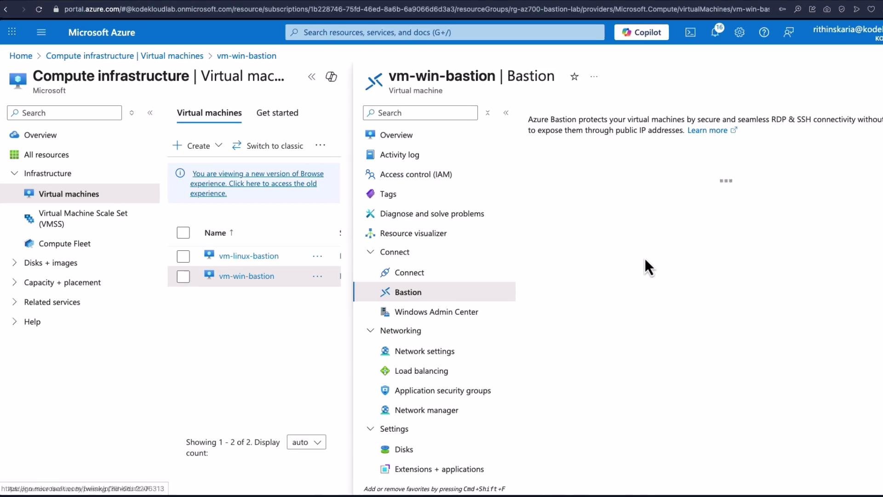883x497 pixels.
Task: Sort by the Name column header
Action: [x=219, y=233]
